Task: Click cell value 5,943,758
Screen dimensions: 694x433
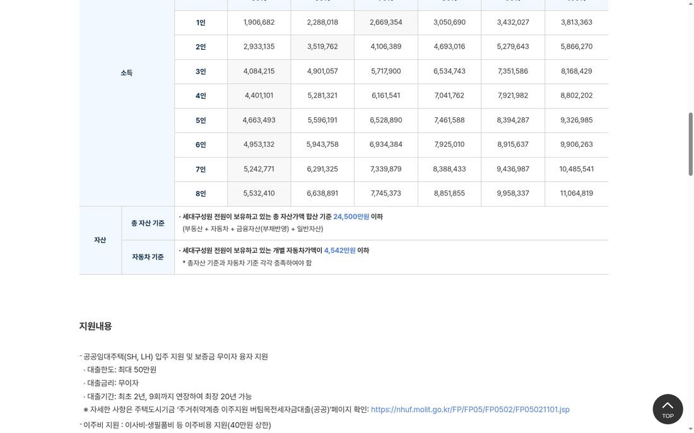Action: [x=322, y=144]
